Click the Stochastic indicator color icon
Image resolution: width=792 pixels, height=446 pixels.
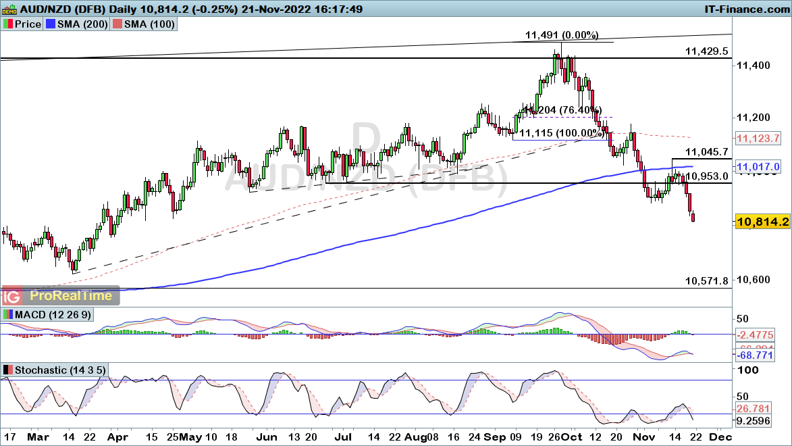(7, 370)
